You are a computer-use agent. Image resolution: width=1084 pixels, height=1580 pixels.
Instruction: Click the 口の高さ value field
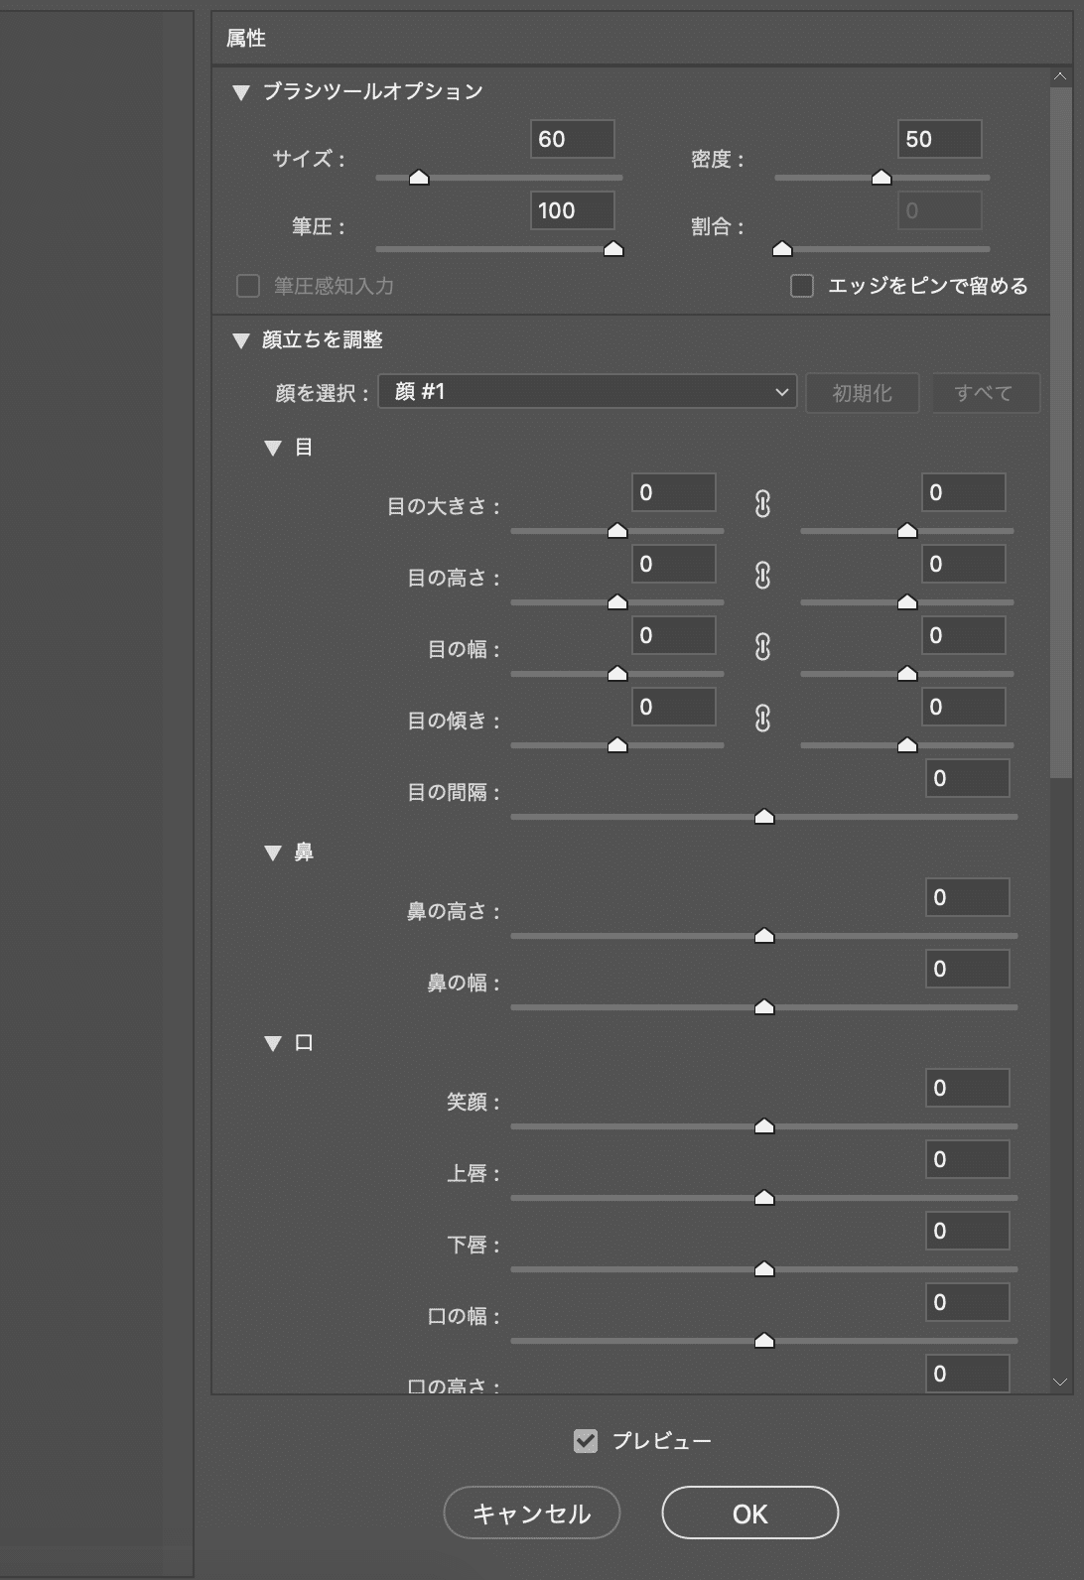point(968,1373)
